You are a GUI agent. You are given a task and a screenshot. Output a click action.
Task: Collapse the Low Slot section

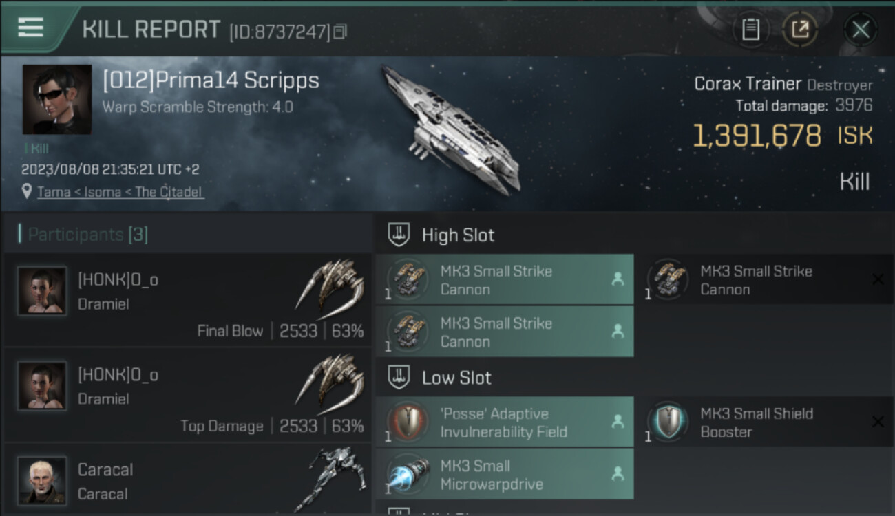click(x=399, y=378)
